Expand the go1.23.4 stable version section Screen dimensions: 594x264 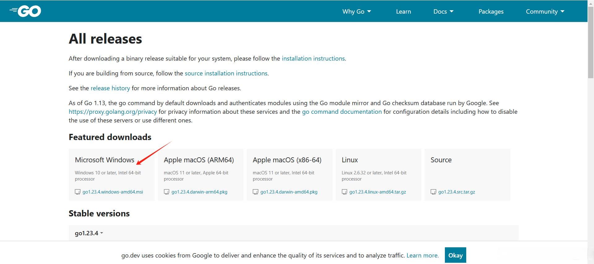[x=89, y=233]
